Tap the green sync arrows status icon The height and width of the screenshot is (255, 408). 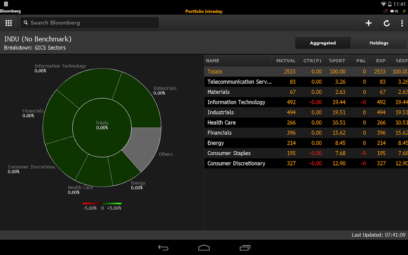[x=404, y=11]
